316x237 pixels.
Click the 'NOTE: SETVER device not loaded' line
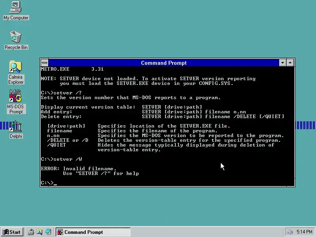[148, 79]
